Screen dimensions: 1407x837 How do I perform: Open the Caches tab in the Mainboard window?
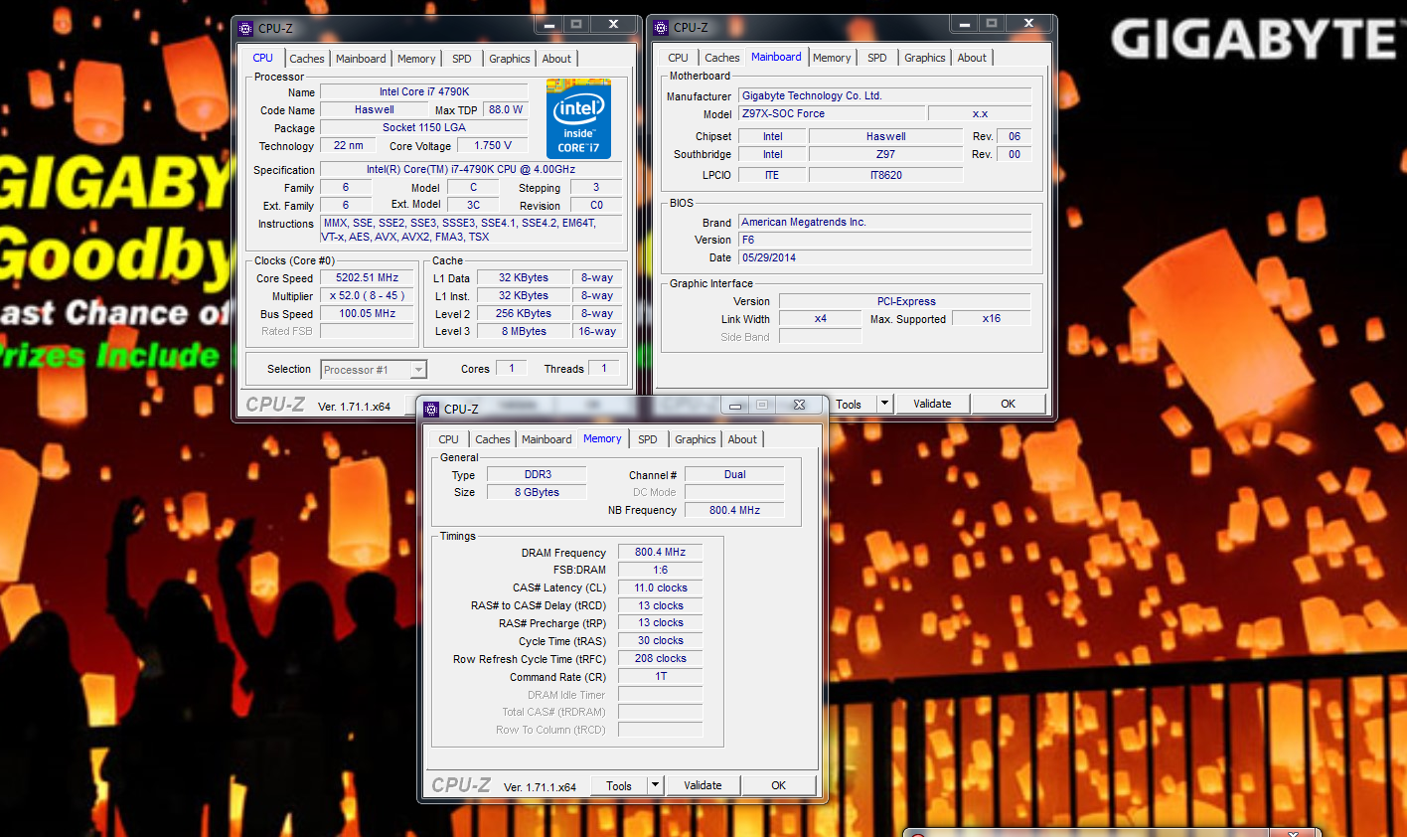tap(722, 58)
